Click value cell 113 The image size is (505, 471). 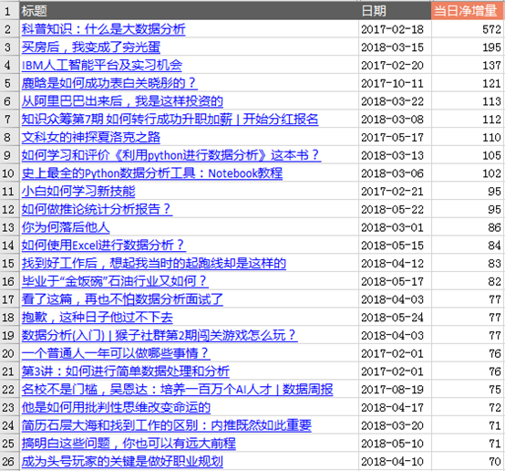(468, 101)
